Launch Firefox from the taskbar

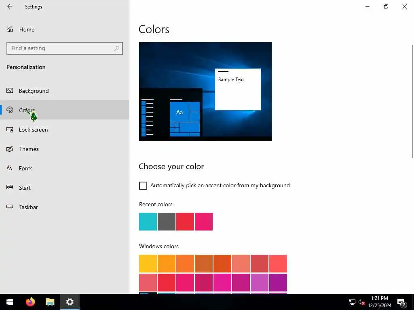(x=30, y=302)
